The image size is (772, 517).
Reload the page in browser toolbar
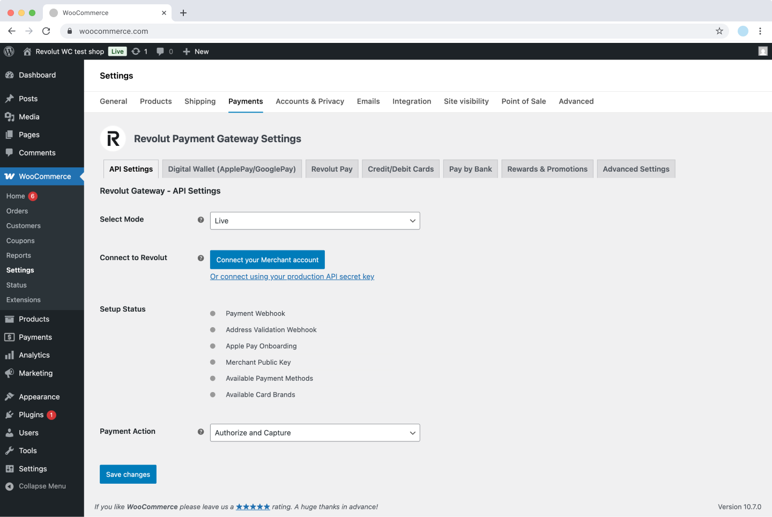(x=46, y=31)
